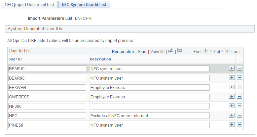257x137 pixels.
Task: Click the download to spreadsheet icon
Action: 180,51
